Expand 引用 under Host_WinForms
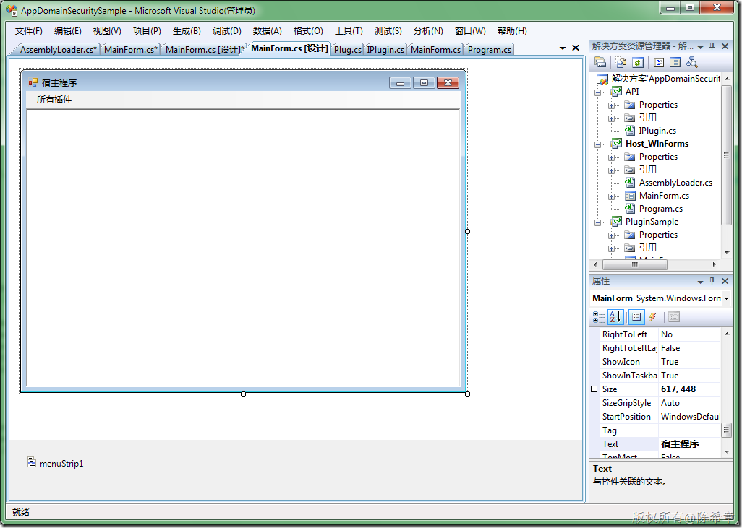Image resolution: width=742 pixels, height=528 pixels. tap(611, 170)
